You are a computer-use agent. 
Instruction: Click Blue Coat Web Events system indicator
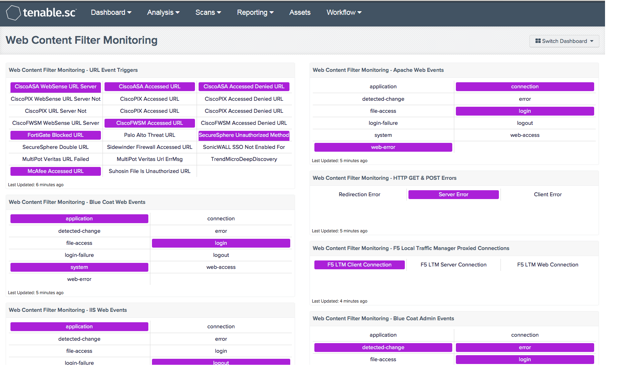pyautogui.click(x=79, y=267)
